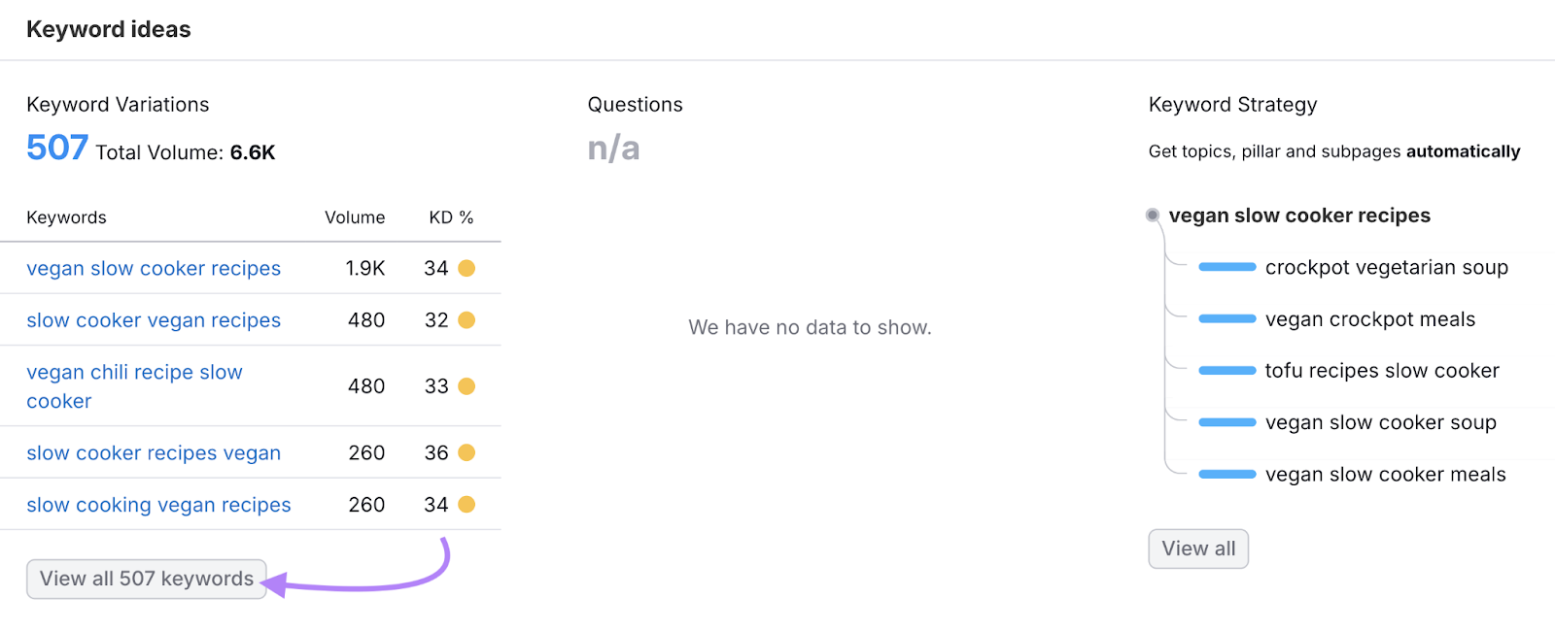Click the 507 keyword variations count
Image resolution: width=1555 pixels, height=631 pixels.
[x=57, y=149]
